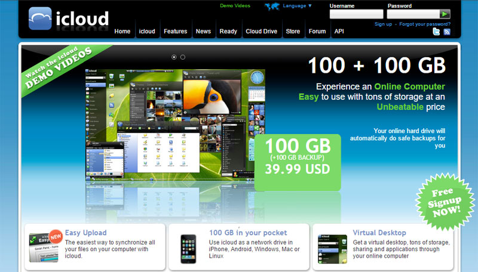Open the News menu item
This screenshot has height=272, width=478.
click(203, 32)
